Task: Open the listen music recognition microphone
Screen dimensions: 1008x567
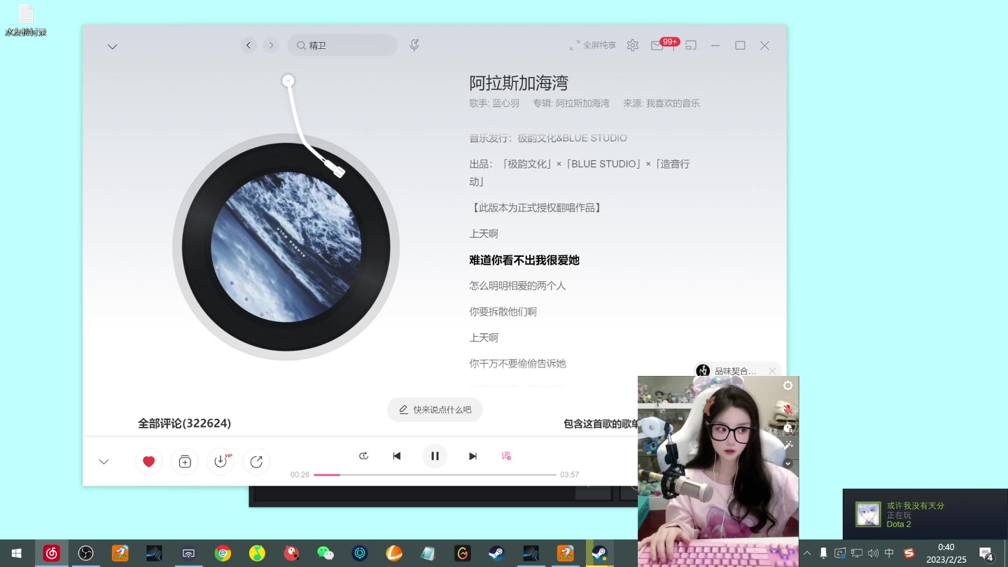Action: click(414, 44)
